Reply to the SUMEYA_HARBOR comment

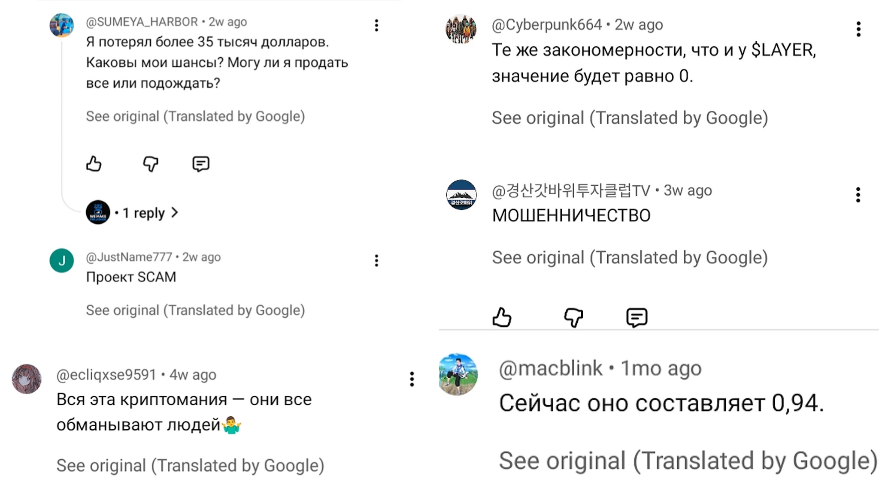pyautogui.click(x=200, y=164)
